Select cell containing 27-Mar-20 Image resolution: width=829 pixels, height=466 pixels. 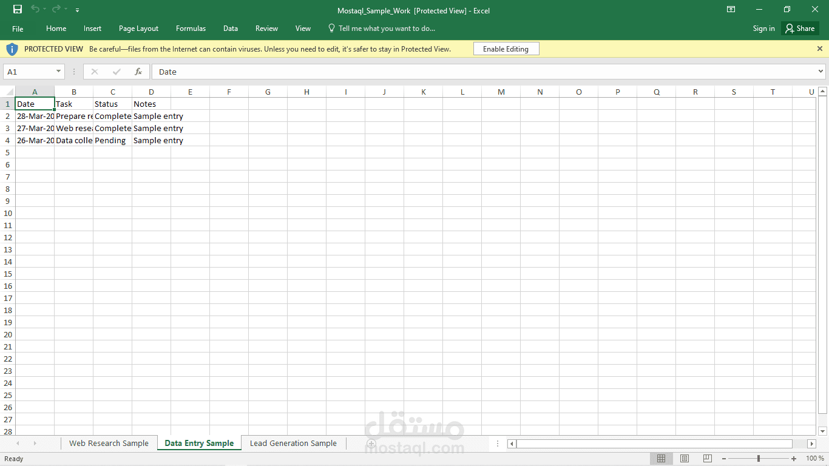(x=35, y=128)
